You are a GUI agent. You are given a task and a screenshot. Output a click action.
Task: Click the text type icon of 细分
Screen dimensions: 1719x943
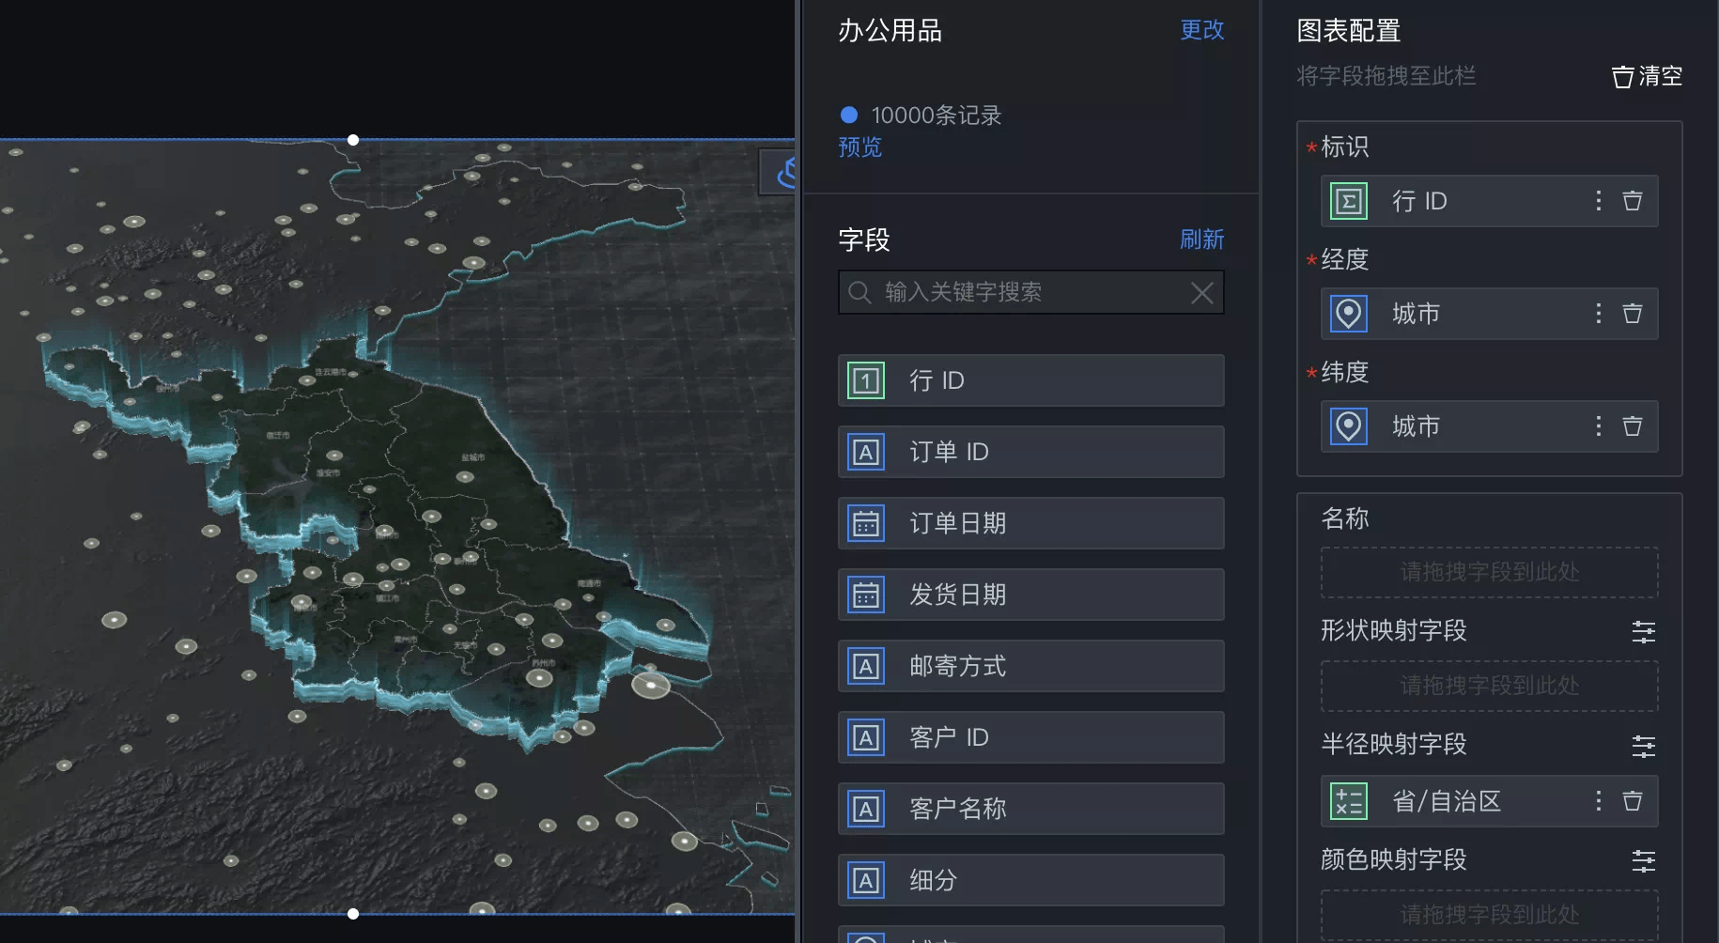click(865, 880)
